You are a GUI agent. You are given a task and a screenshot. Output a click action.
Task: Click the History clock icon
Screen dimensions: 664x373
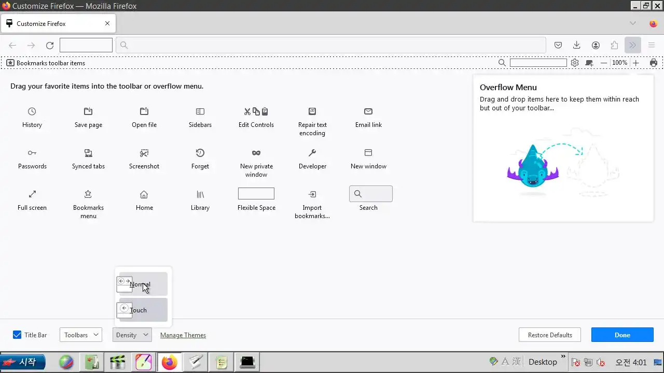[x=32, y=111]
